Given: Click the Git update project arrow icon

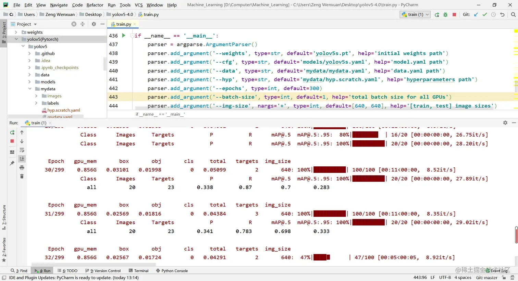Looking at the screenshot, I should tap(476, 15).
